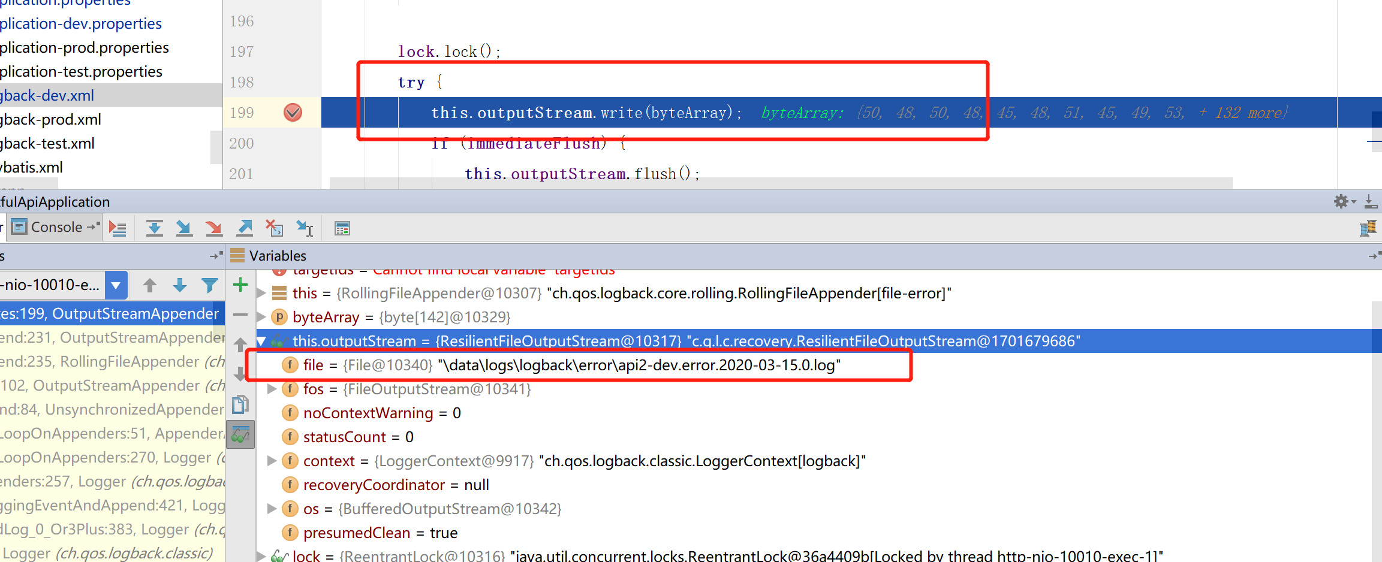The width and height of the screenshot is (1382, 562).
Task: Select the Step Over debugger icon
Action: (x=155, y=228)
